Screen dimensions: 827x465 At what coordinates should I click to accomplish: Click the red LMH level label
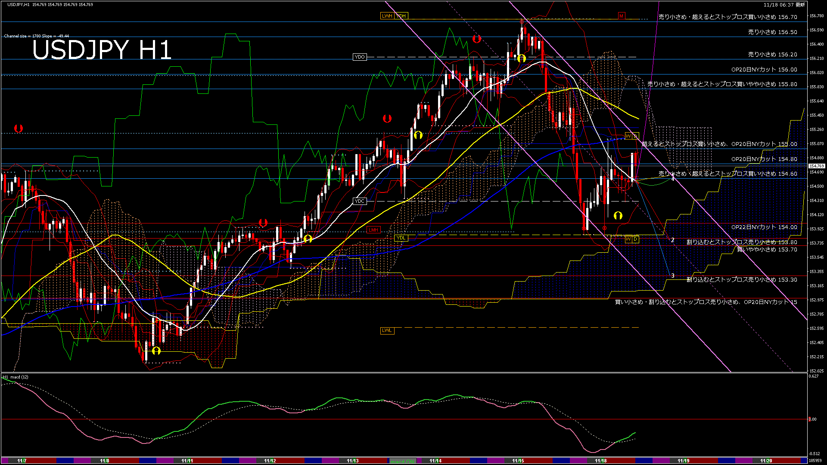pos(373,230)
